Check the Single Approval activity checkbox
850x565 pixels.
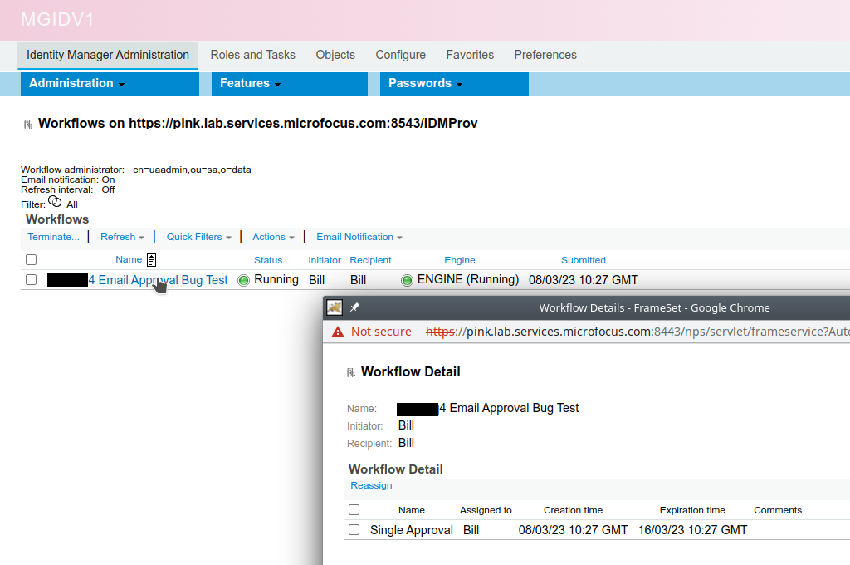pos(354,529)
